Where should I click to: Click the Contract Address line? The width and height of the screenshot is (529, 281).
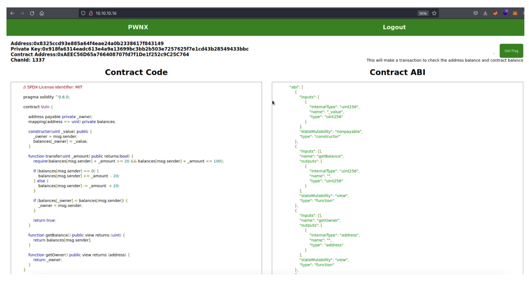click(100, 54)
